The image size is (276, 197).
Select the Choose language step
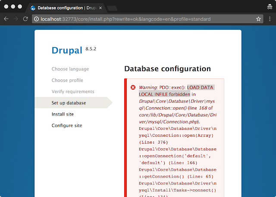click(70, 69)
